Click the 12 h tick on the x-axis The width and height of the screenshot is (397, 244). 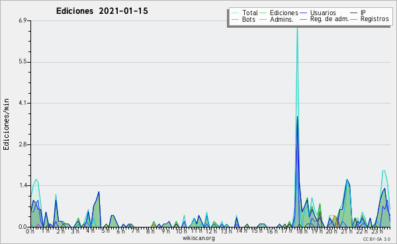(x=211, y=231)
